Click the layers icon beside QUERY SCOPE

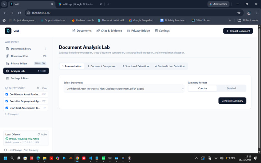(6, 88)
